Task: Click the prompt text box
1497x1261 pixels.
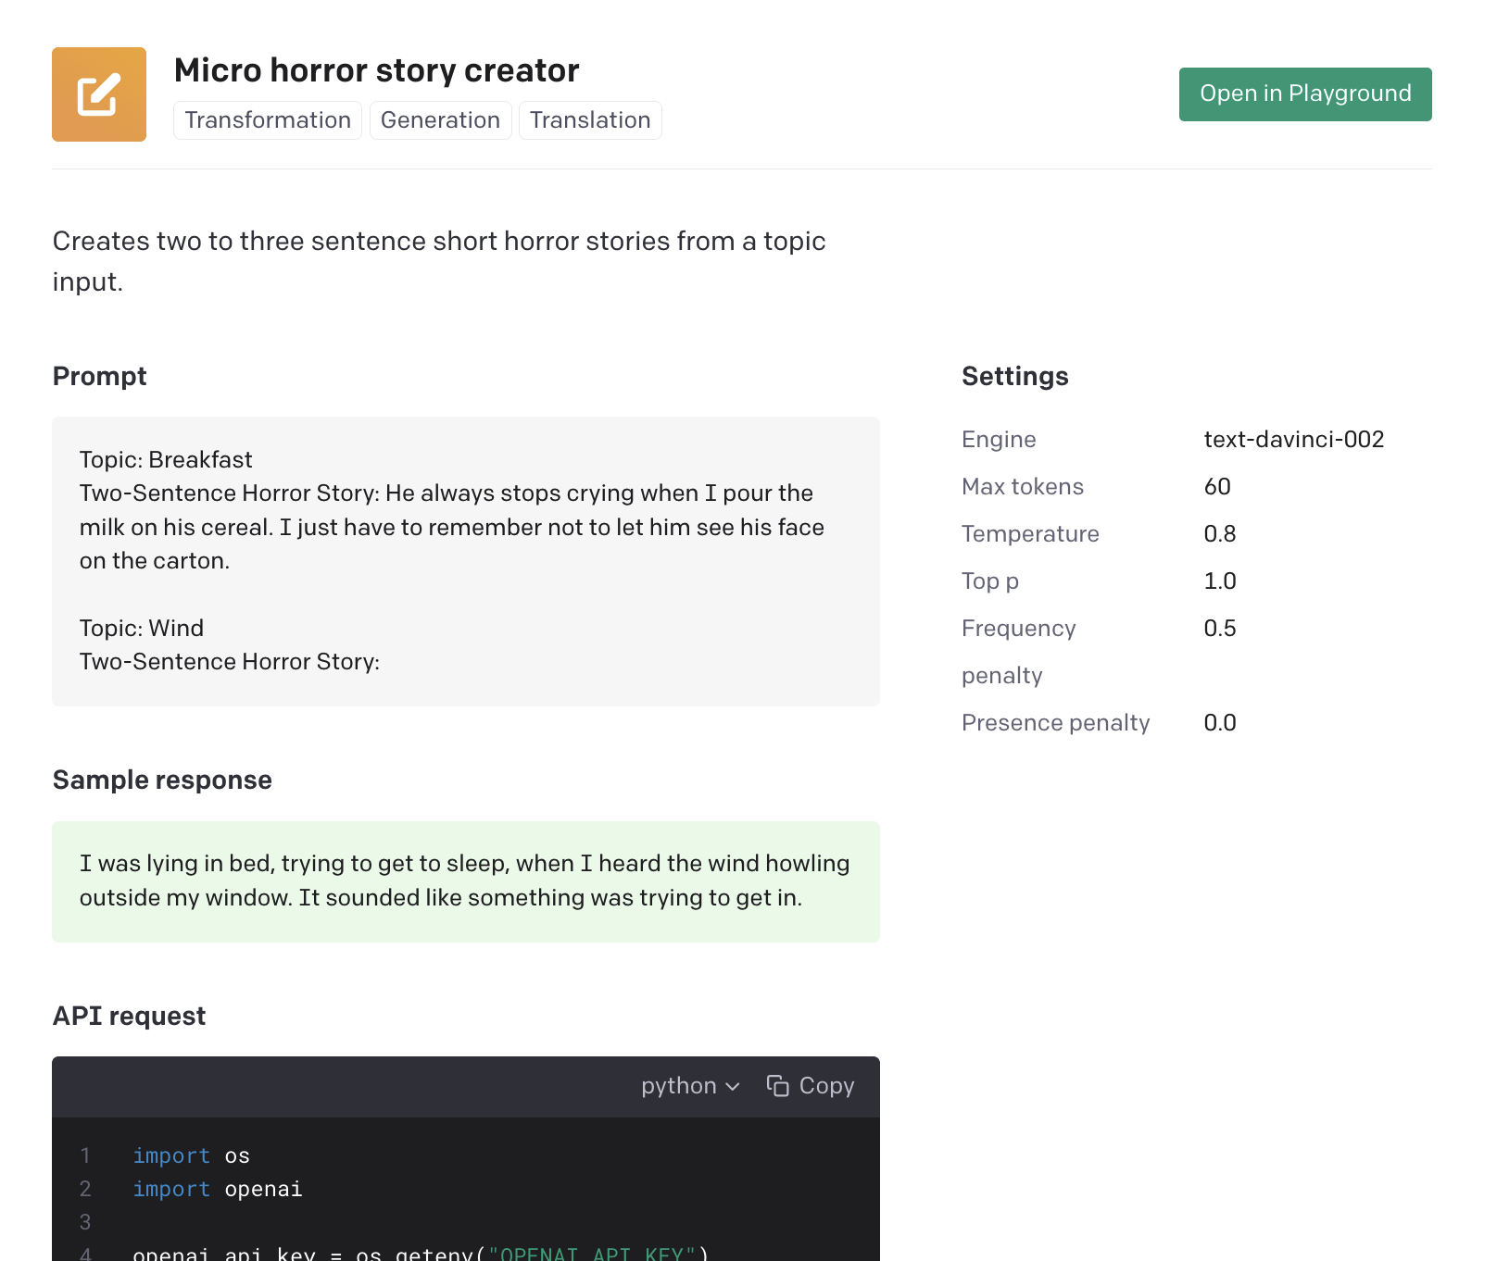Action: coord(466,561)
